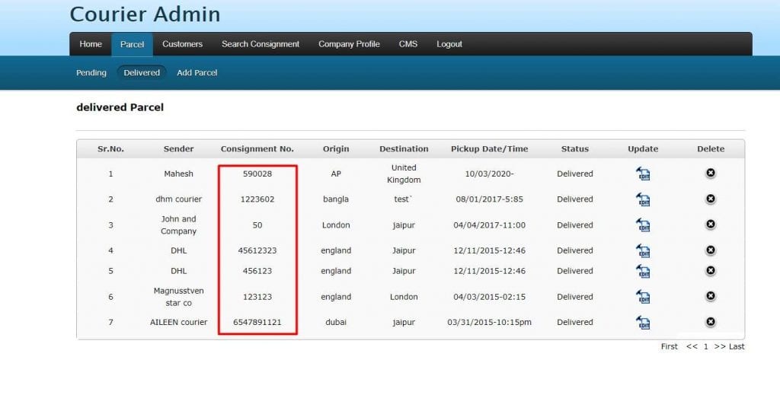Go to previous page with << link

[692, 346]
